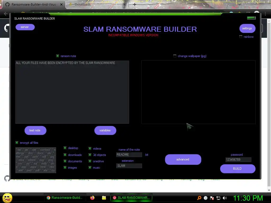Open Firefox from the taskbar
This screenshot has width=271, height=203.
coord(92,198)
